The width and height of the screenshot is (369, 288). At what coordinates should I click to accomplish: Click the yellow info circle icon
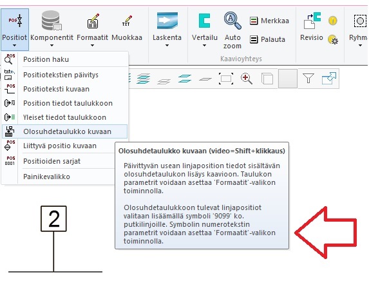332,21
